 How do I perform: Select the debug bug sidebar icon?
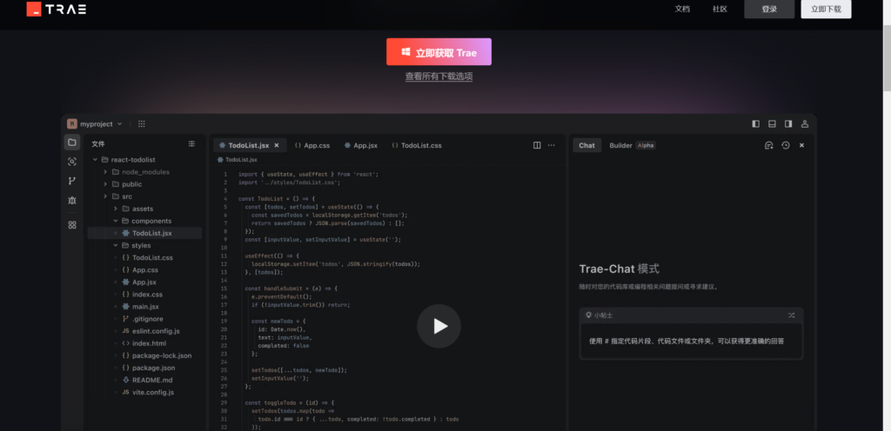(72, 200)
